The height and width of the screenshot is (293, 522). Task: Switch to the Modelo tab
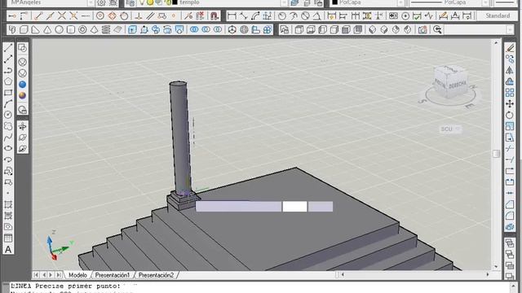(x=77, y=275)
